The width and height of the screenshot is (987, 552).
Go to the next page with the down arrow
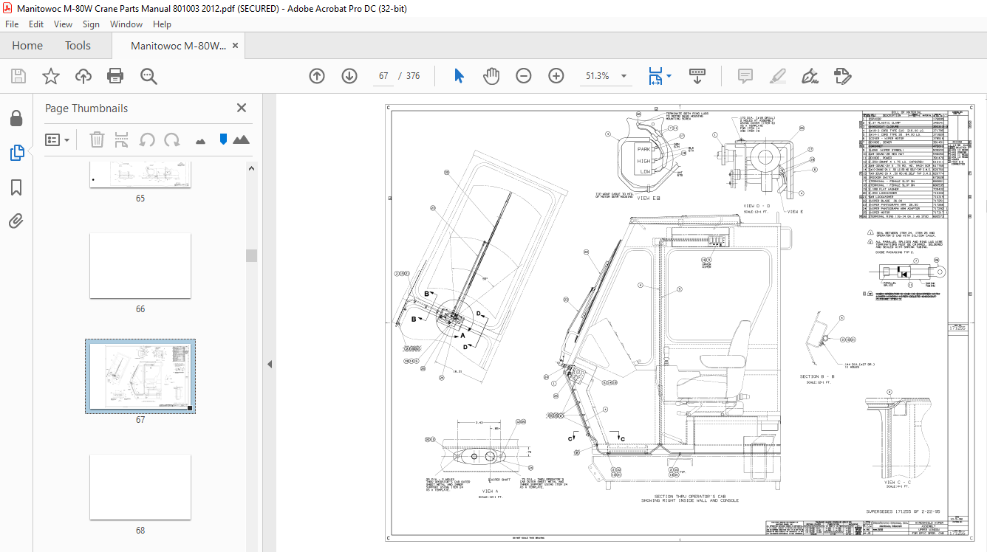point(349,76)
